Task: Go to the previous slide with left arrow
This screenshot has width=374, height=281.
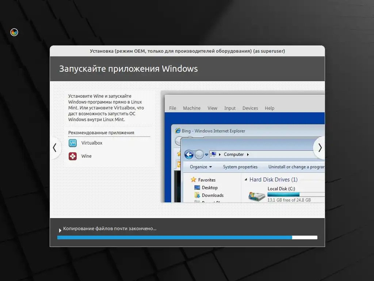Action: tap(55, 148)
